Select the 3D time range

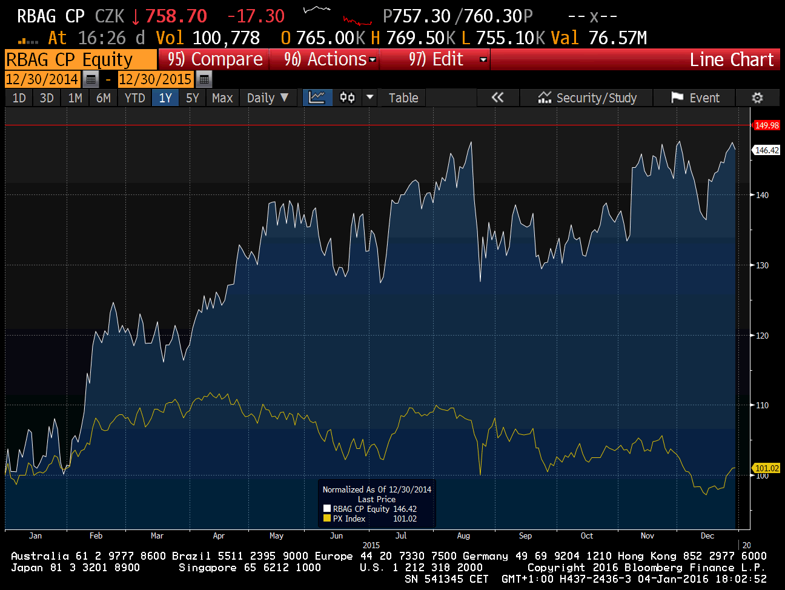point(47,98)
